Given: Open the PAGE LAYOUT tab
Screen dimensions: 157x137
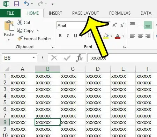Looking at the screenshot, I should pyautogui.click(x=85, y=13).
